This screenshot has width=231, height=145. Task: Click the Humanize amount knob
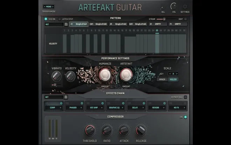[105, 75]
